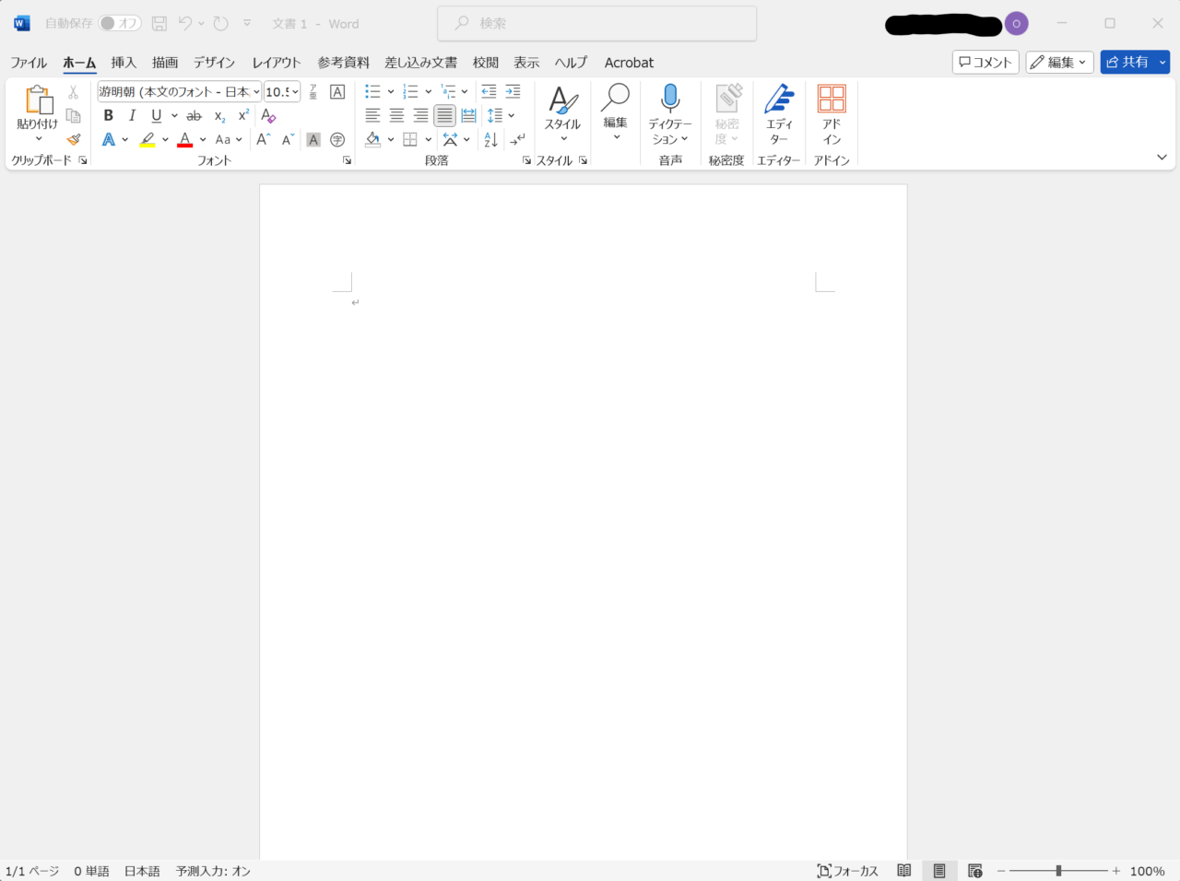Toggle justify alignment
1180x881 pixels.
444,115
